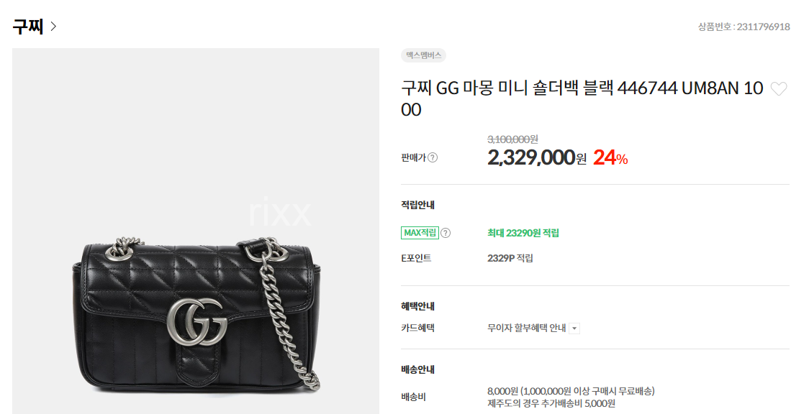Click the help icon beside 판매가
Viewport: 809px width, 414px height.
click(x=433, y=157)
